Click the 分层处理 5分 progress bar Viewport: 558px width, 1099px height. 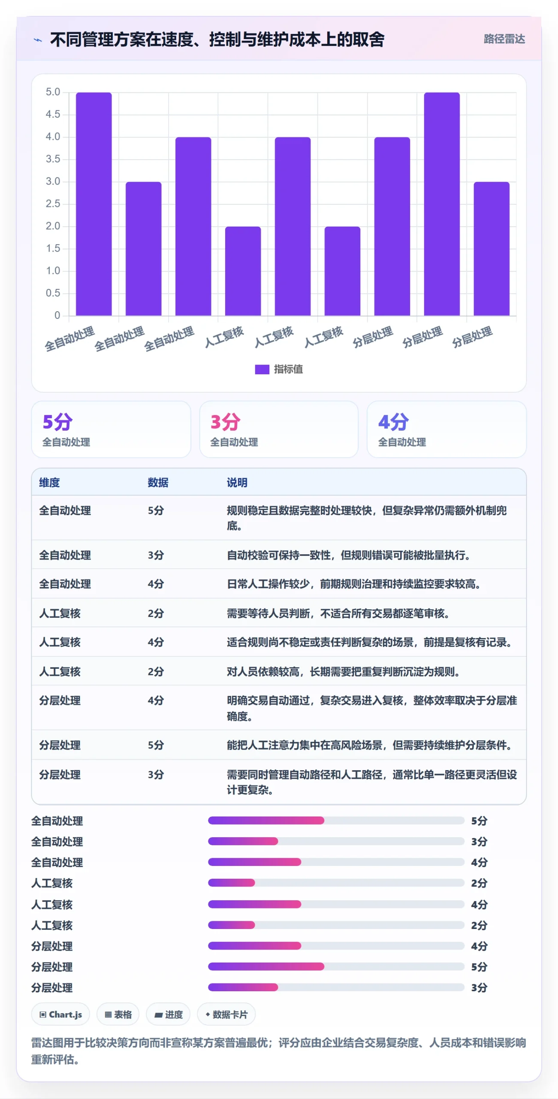point(336,966)
